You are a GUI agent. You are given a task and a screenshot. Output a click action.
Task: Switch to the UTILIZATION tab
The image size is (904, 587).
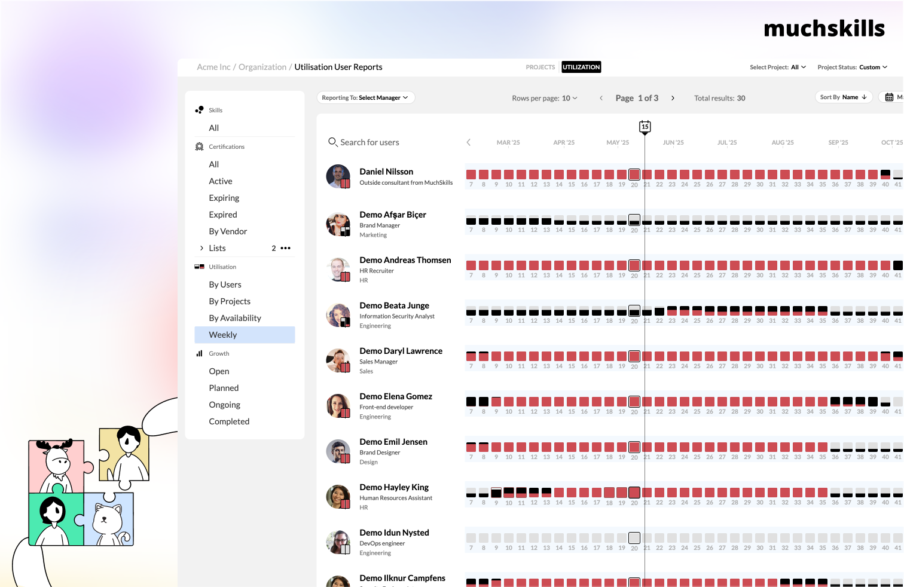[581, 67]
